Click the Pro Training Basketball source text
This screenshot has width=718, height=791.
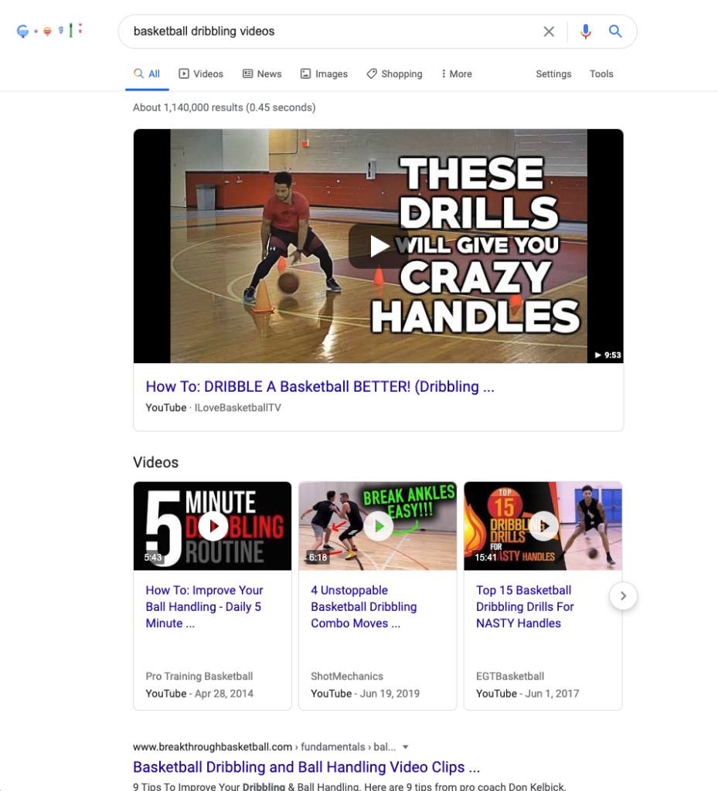click(199, 677)
